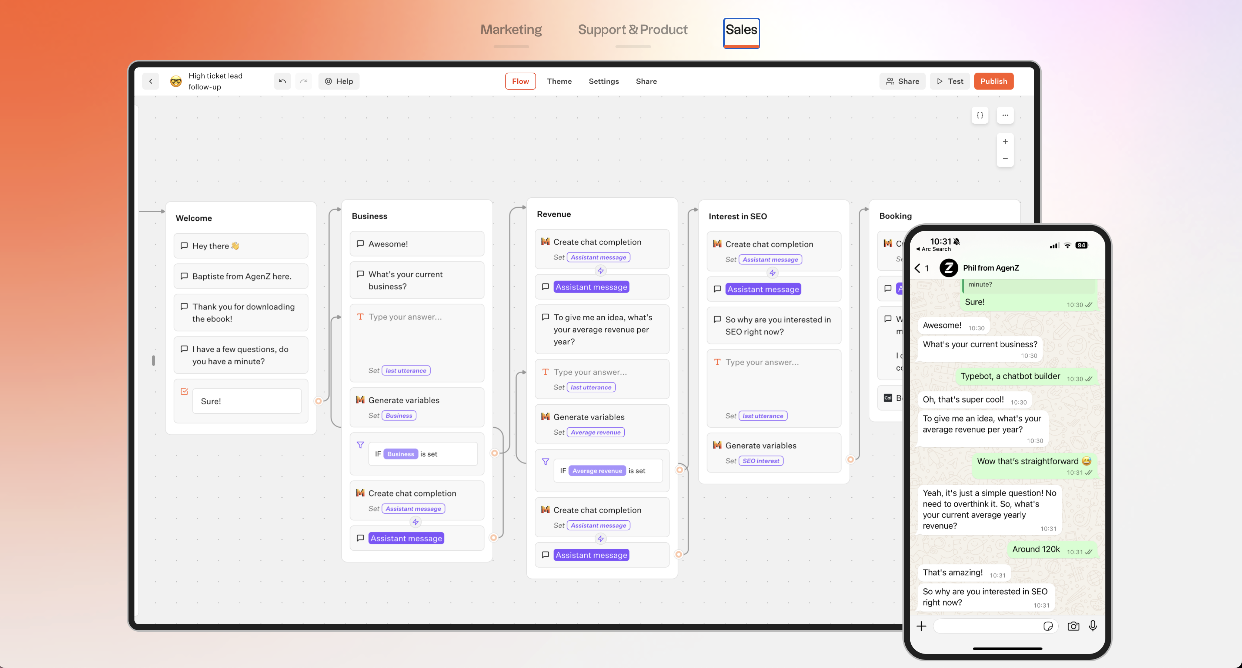Image resolution: width=1242 pixels, height=668 pixels.
Task: Click the orange Publish button
Action: click(993, 81)
